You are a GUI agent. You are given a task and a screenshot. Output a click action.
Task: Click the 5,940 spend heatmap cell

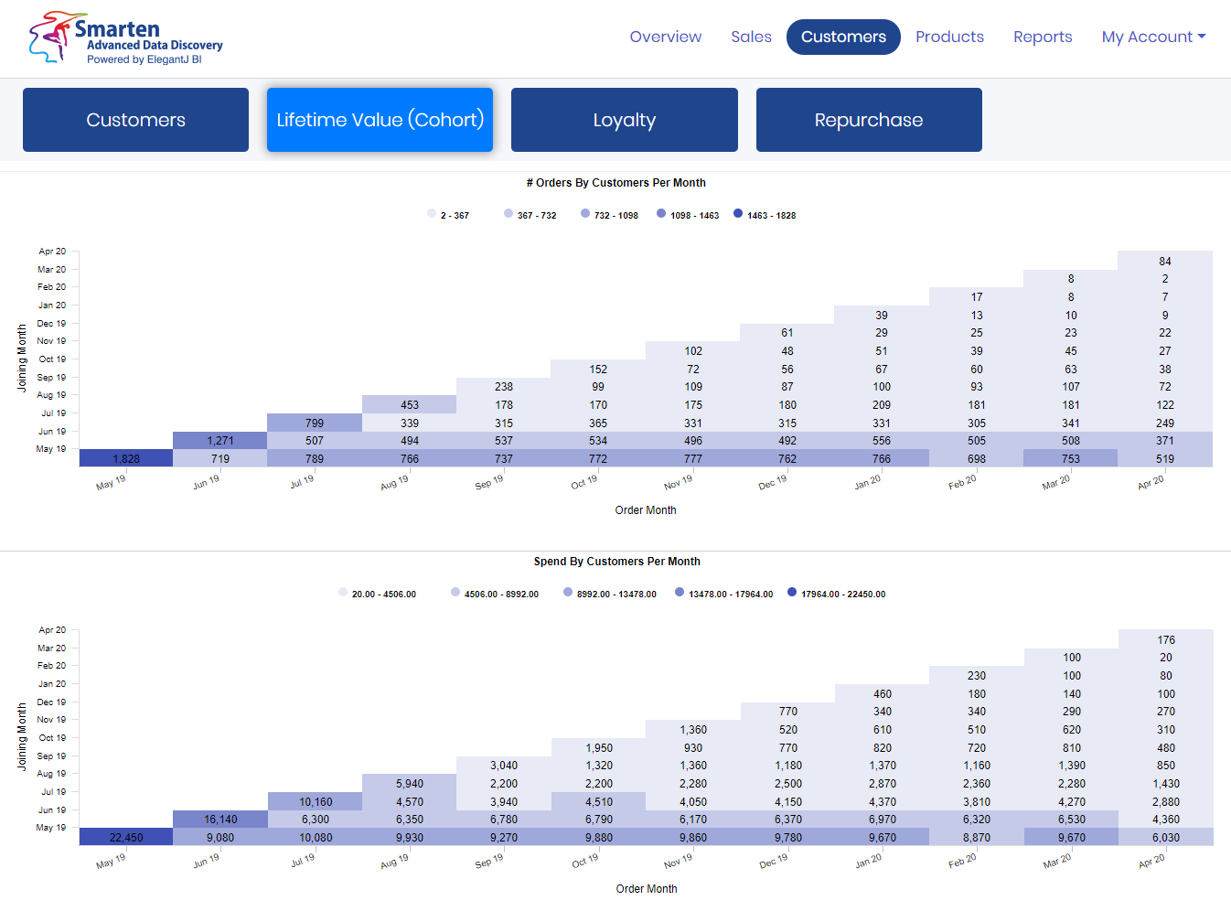(x=410, y=783)
